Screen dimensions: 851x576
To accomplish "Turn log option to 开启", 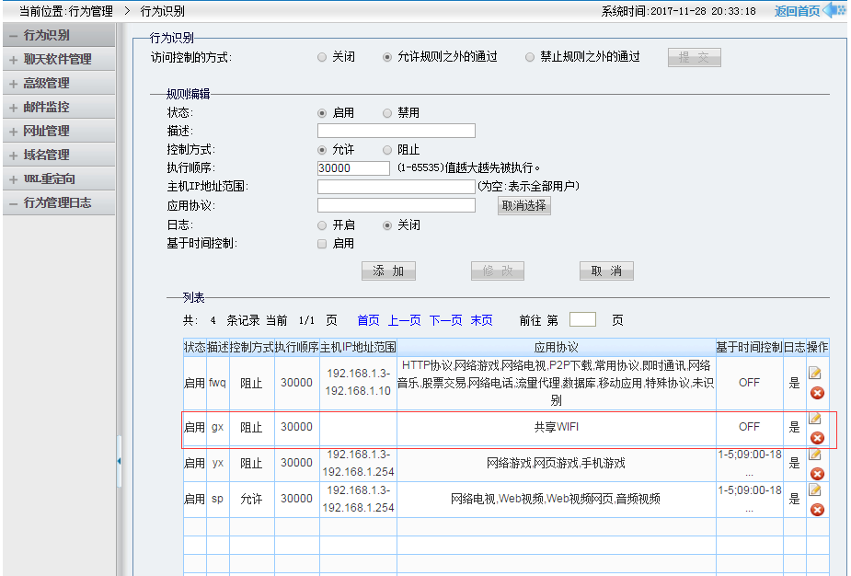I will pyautogui.click(x=322, y=225).
